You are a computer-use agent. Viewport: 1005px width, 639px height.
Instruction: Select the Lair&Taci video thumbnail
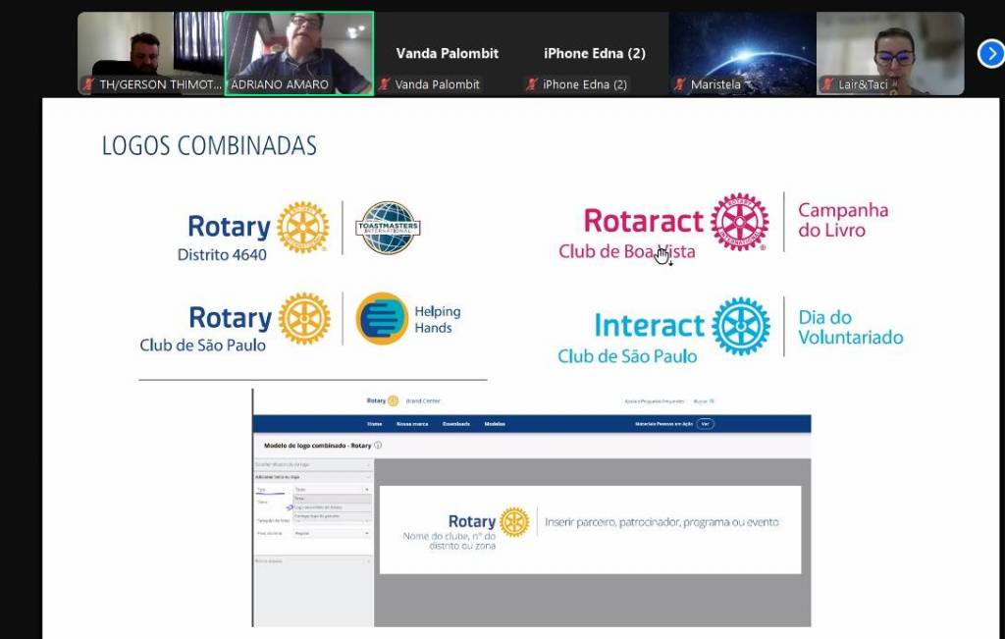click(890, 53)
